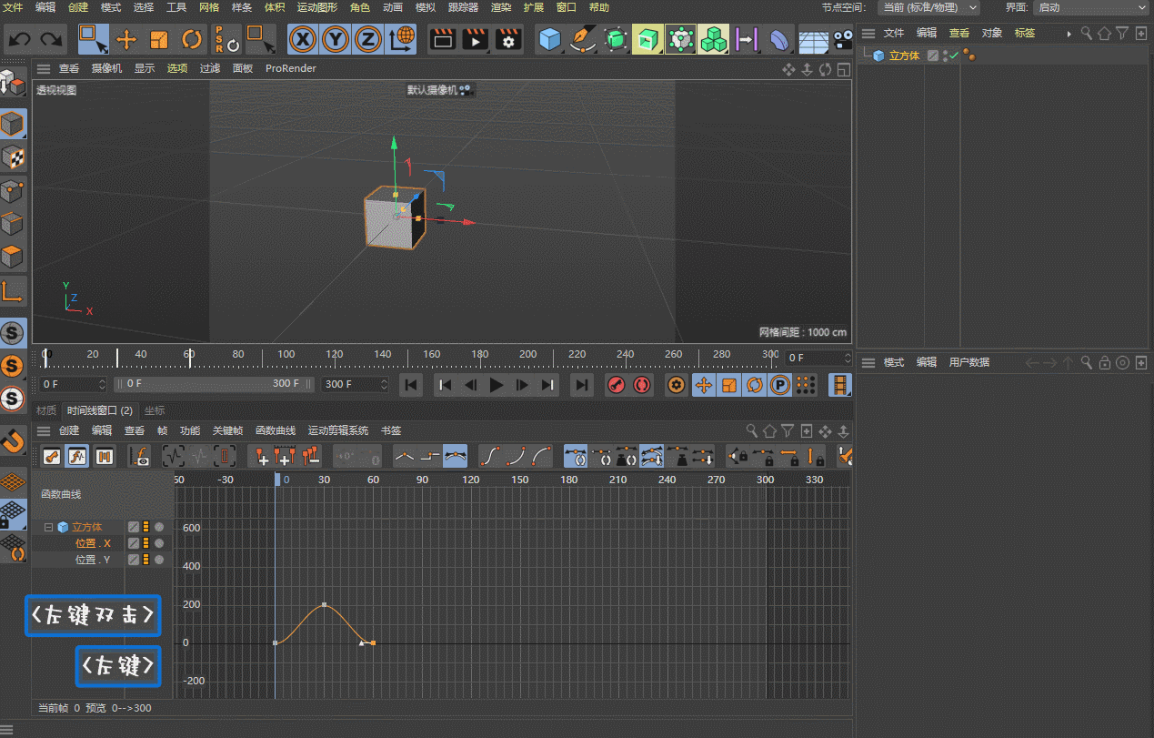The width and height of the screenshot is (1154, 738).
Task: Open the 节点空间 dropdown
Action: pos(929,7)
